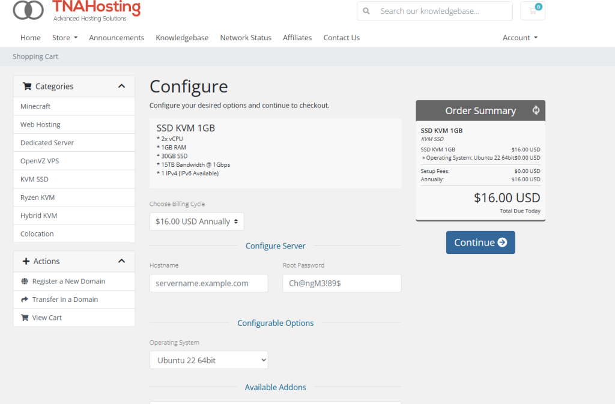Click the refresh icon in Order Summary

[x=536, y=110]
